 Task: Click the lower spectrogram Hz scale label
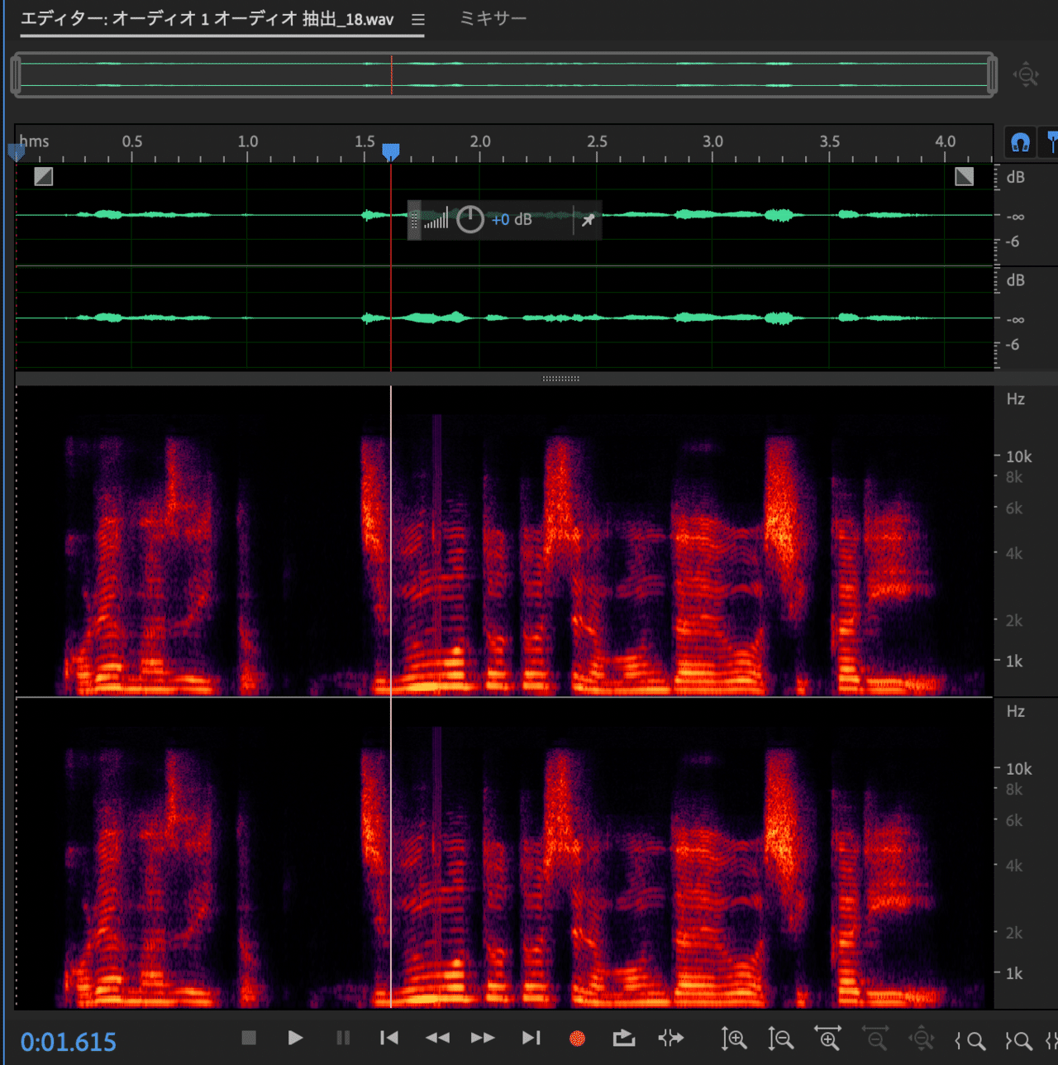[x=1016, y=712]
